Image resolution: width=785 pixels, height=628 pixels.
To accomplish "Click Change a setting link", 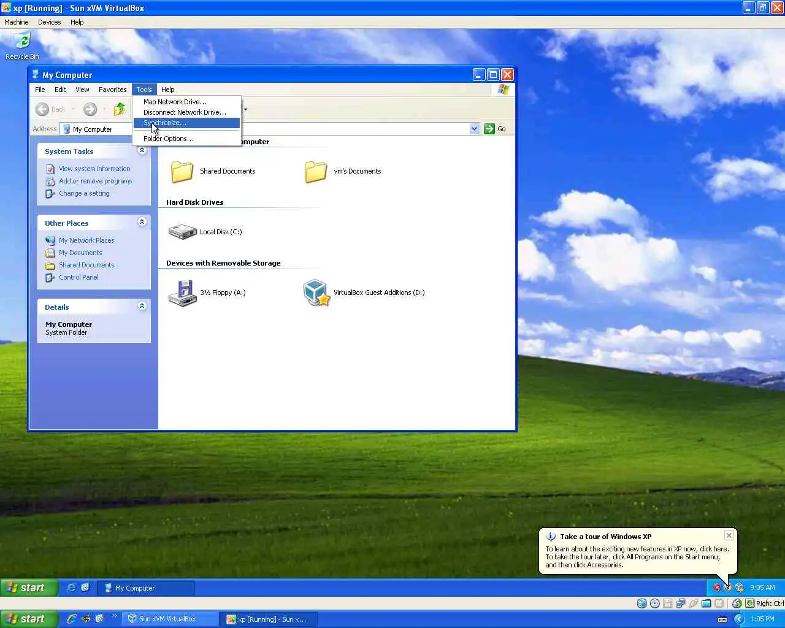I will point(84,193).
